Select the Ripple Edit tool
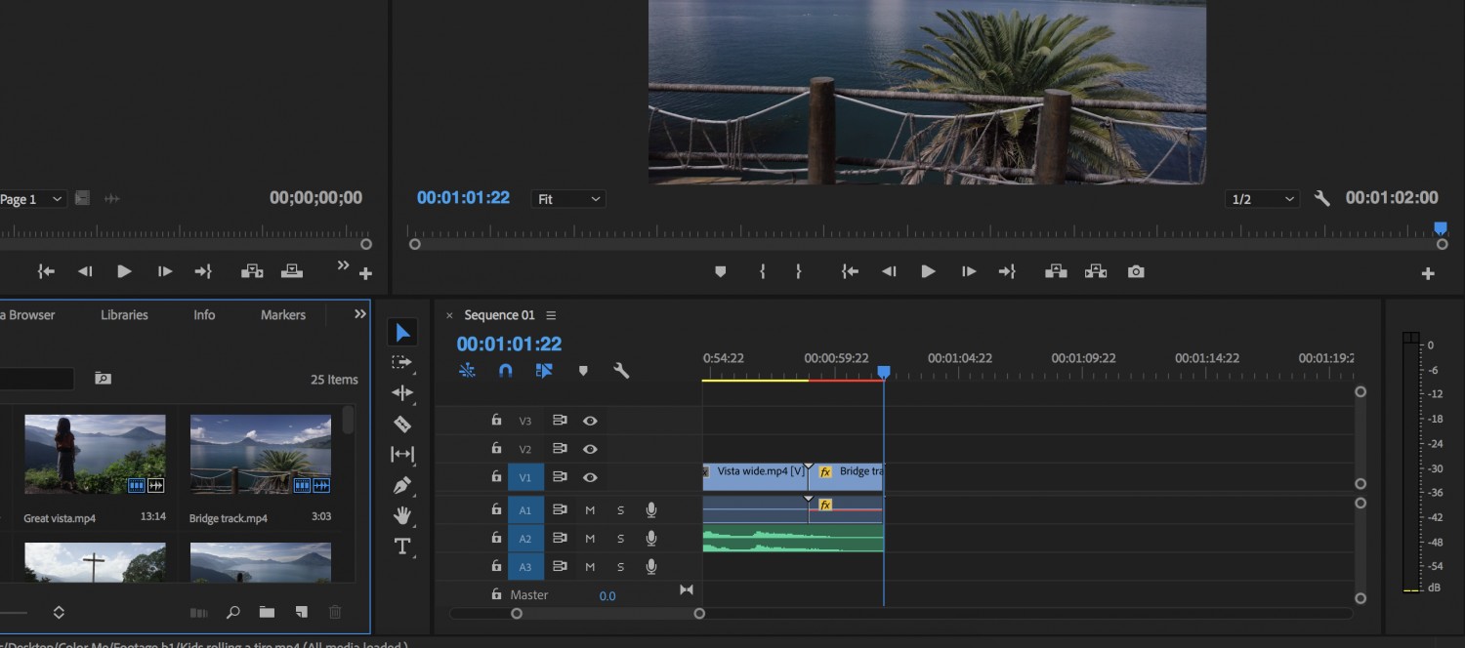Image resolution: width=1465 pixels, height=648 pixels. pos(402,393)
